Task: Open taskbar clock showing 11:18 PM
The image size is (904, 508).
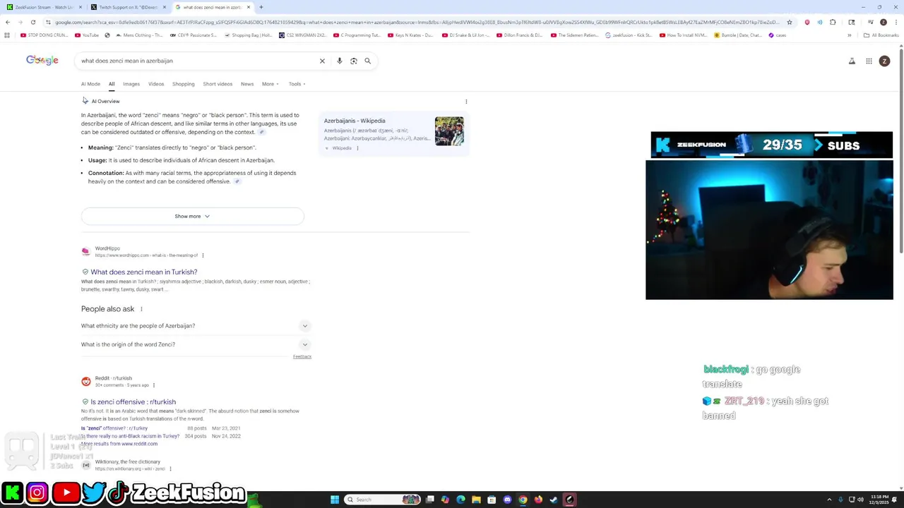Action: point(880,500)
